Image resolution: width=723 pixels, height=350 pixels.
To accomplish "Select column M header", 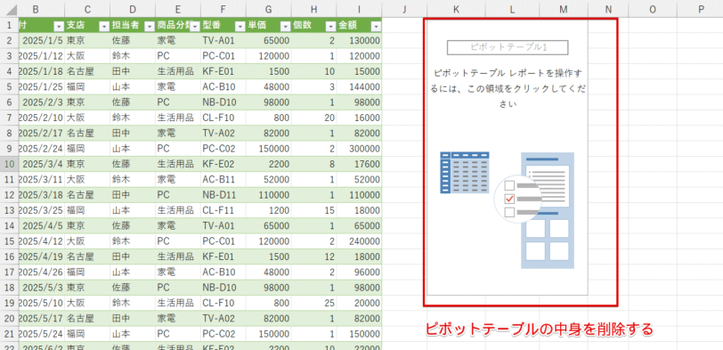I will coord(564,8).
